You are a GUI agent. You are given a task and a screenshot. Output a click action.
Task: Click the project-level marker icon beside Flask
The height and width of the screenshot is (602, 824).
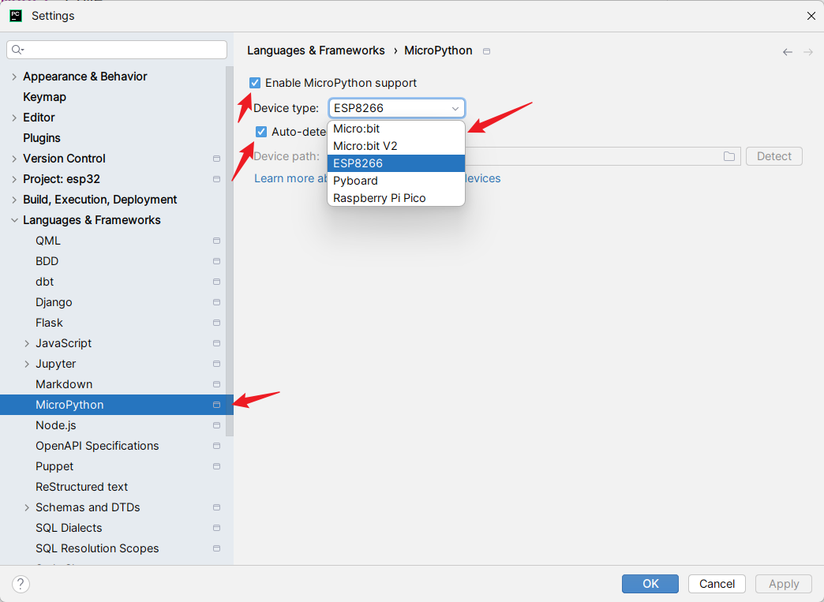(216, 323)
